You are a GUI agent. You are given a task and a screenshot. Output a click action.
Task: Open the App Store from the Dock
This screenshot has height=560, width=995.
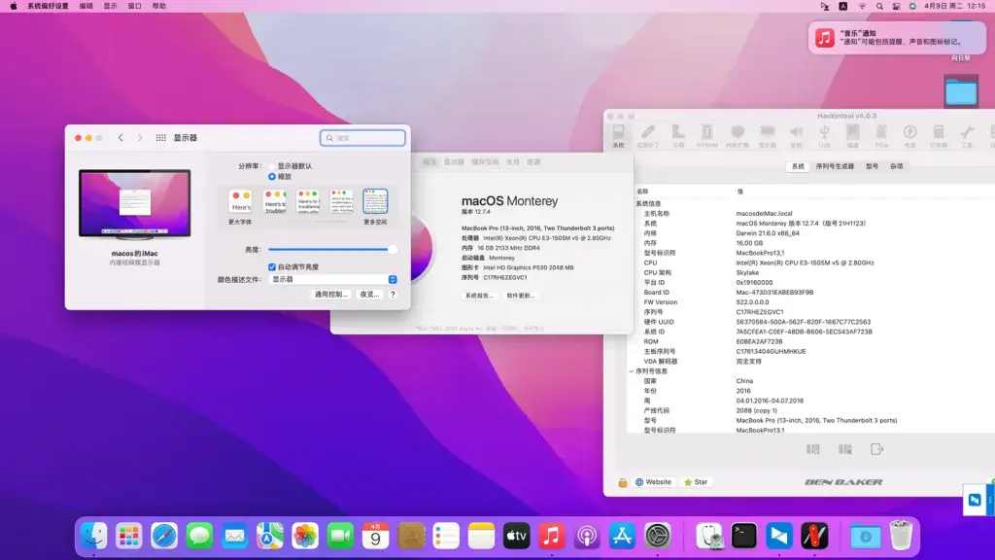coord(622,537)
